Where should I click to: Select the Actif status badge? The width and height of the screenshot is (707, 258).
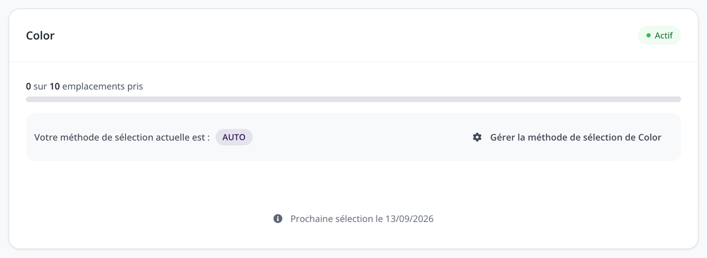tap(659, 35)
